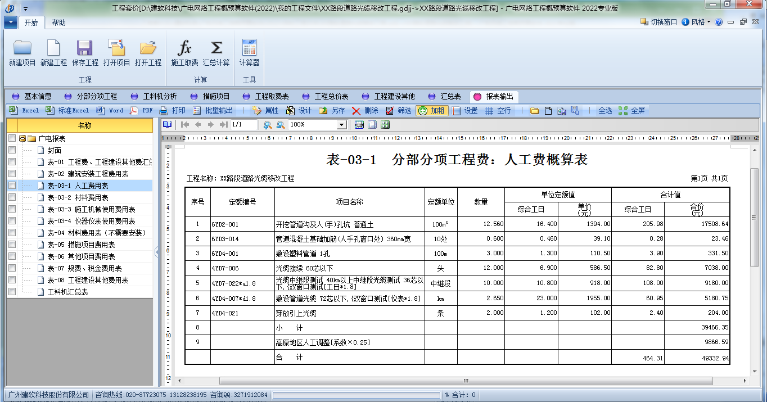Export report as PDF

[x=141, y=111]
